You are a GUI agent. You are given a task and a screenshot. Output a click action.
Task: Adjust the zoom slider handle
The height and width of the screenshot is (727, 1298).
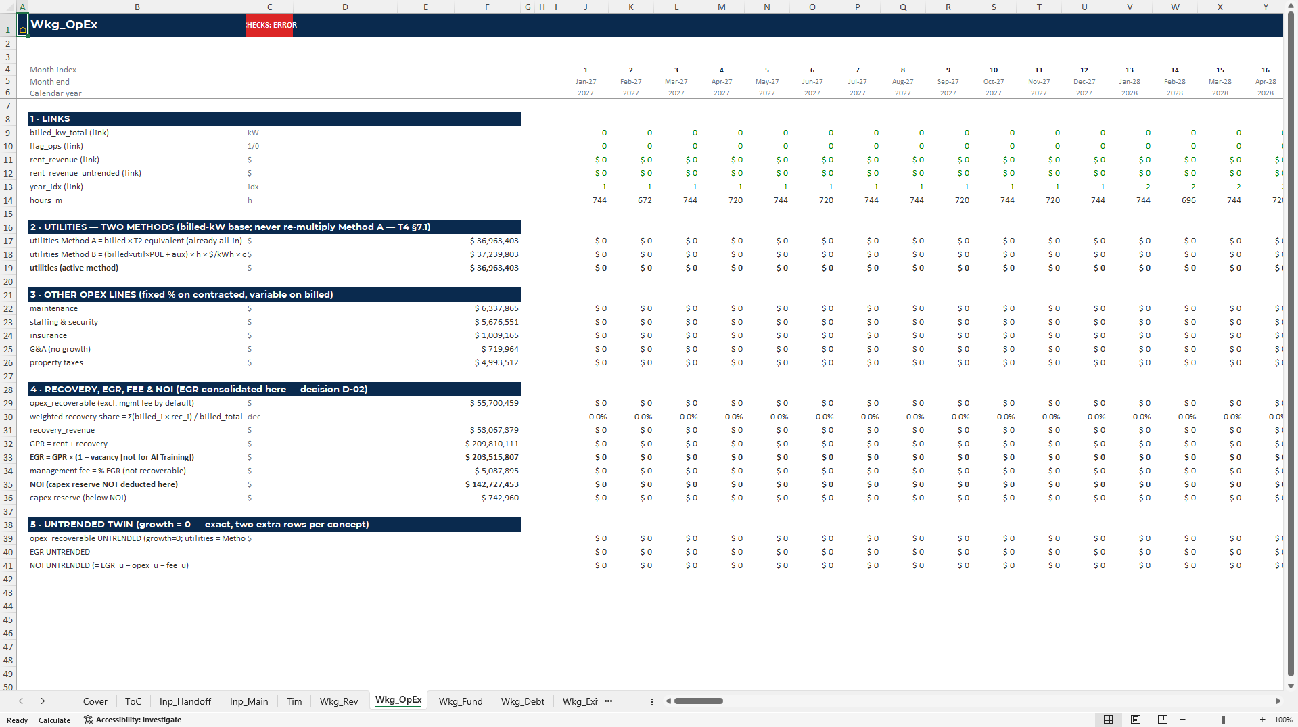coord(1223,720)
